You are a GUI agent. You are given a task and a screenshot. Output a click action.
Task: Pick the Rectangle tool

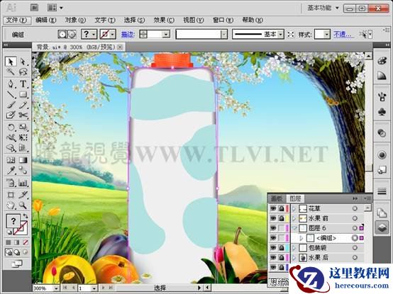pos(23,94)
